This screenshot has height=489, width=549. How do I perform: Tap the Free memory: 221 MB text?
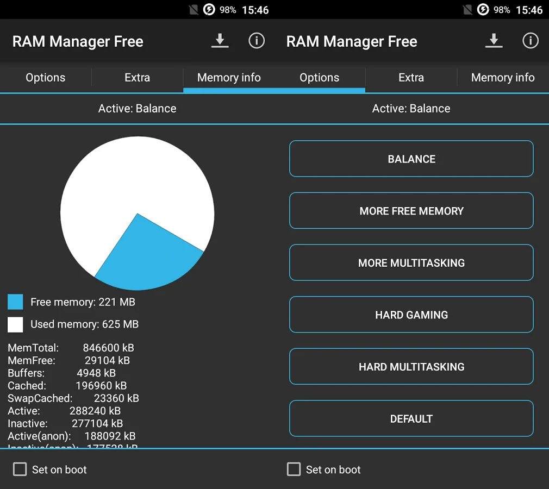tap(83, 302)
